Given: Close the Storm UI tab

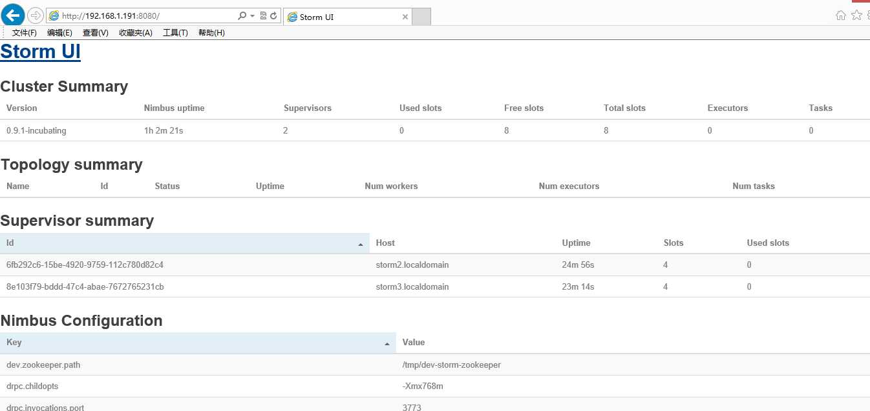Looking at the screenshot, I should pyautogui.click(x=405, y=17).
